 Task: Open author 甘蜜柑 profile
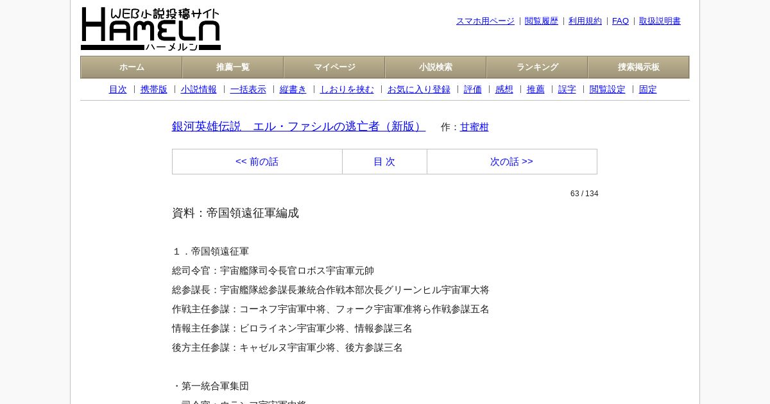[474, 127]
